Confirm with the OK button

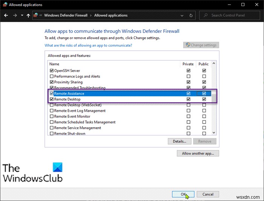183,194
